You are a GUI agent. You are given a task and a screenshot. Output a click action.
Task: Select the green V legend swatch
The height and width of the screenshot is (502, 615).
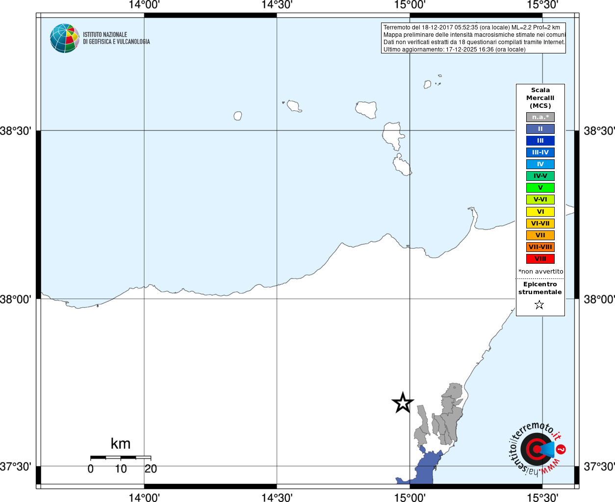tap(540, 188)
